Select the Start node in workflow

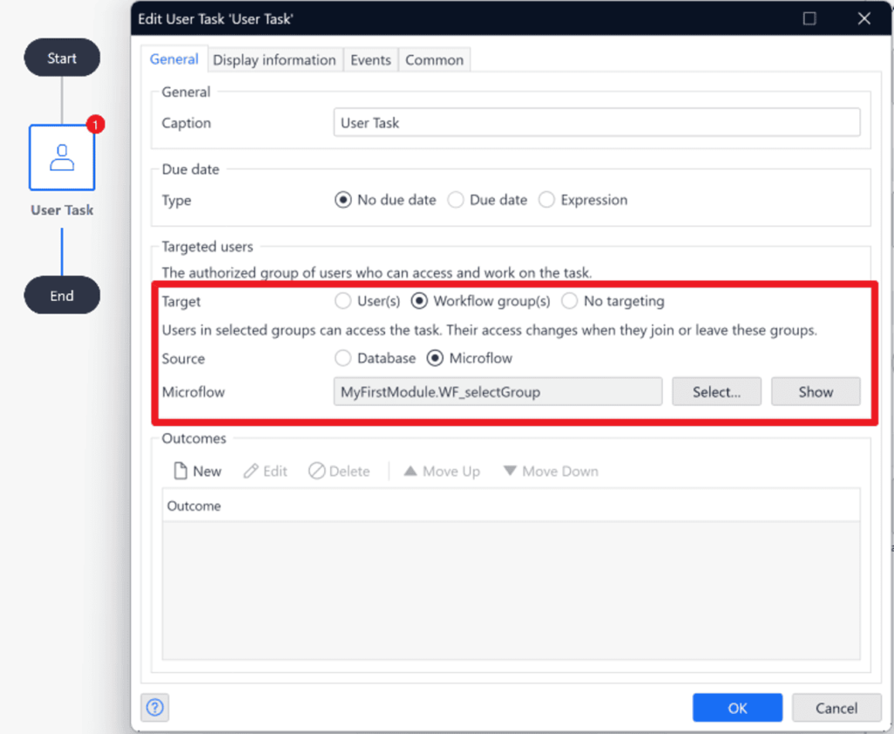pyautogui.click(x=62, y=58)
